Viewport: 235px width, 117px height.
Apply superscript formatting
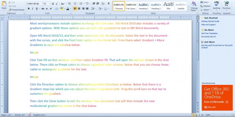(51, 9)
